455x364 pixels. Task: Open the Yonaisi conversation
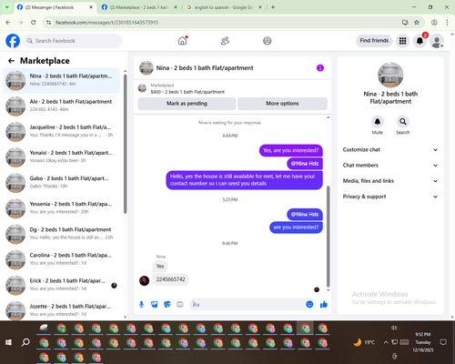click(x=61, y=157)
